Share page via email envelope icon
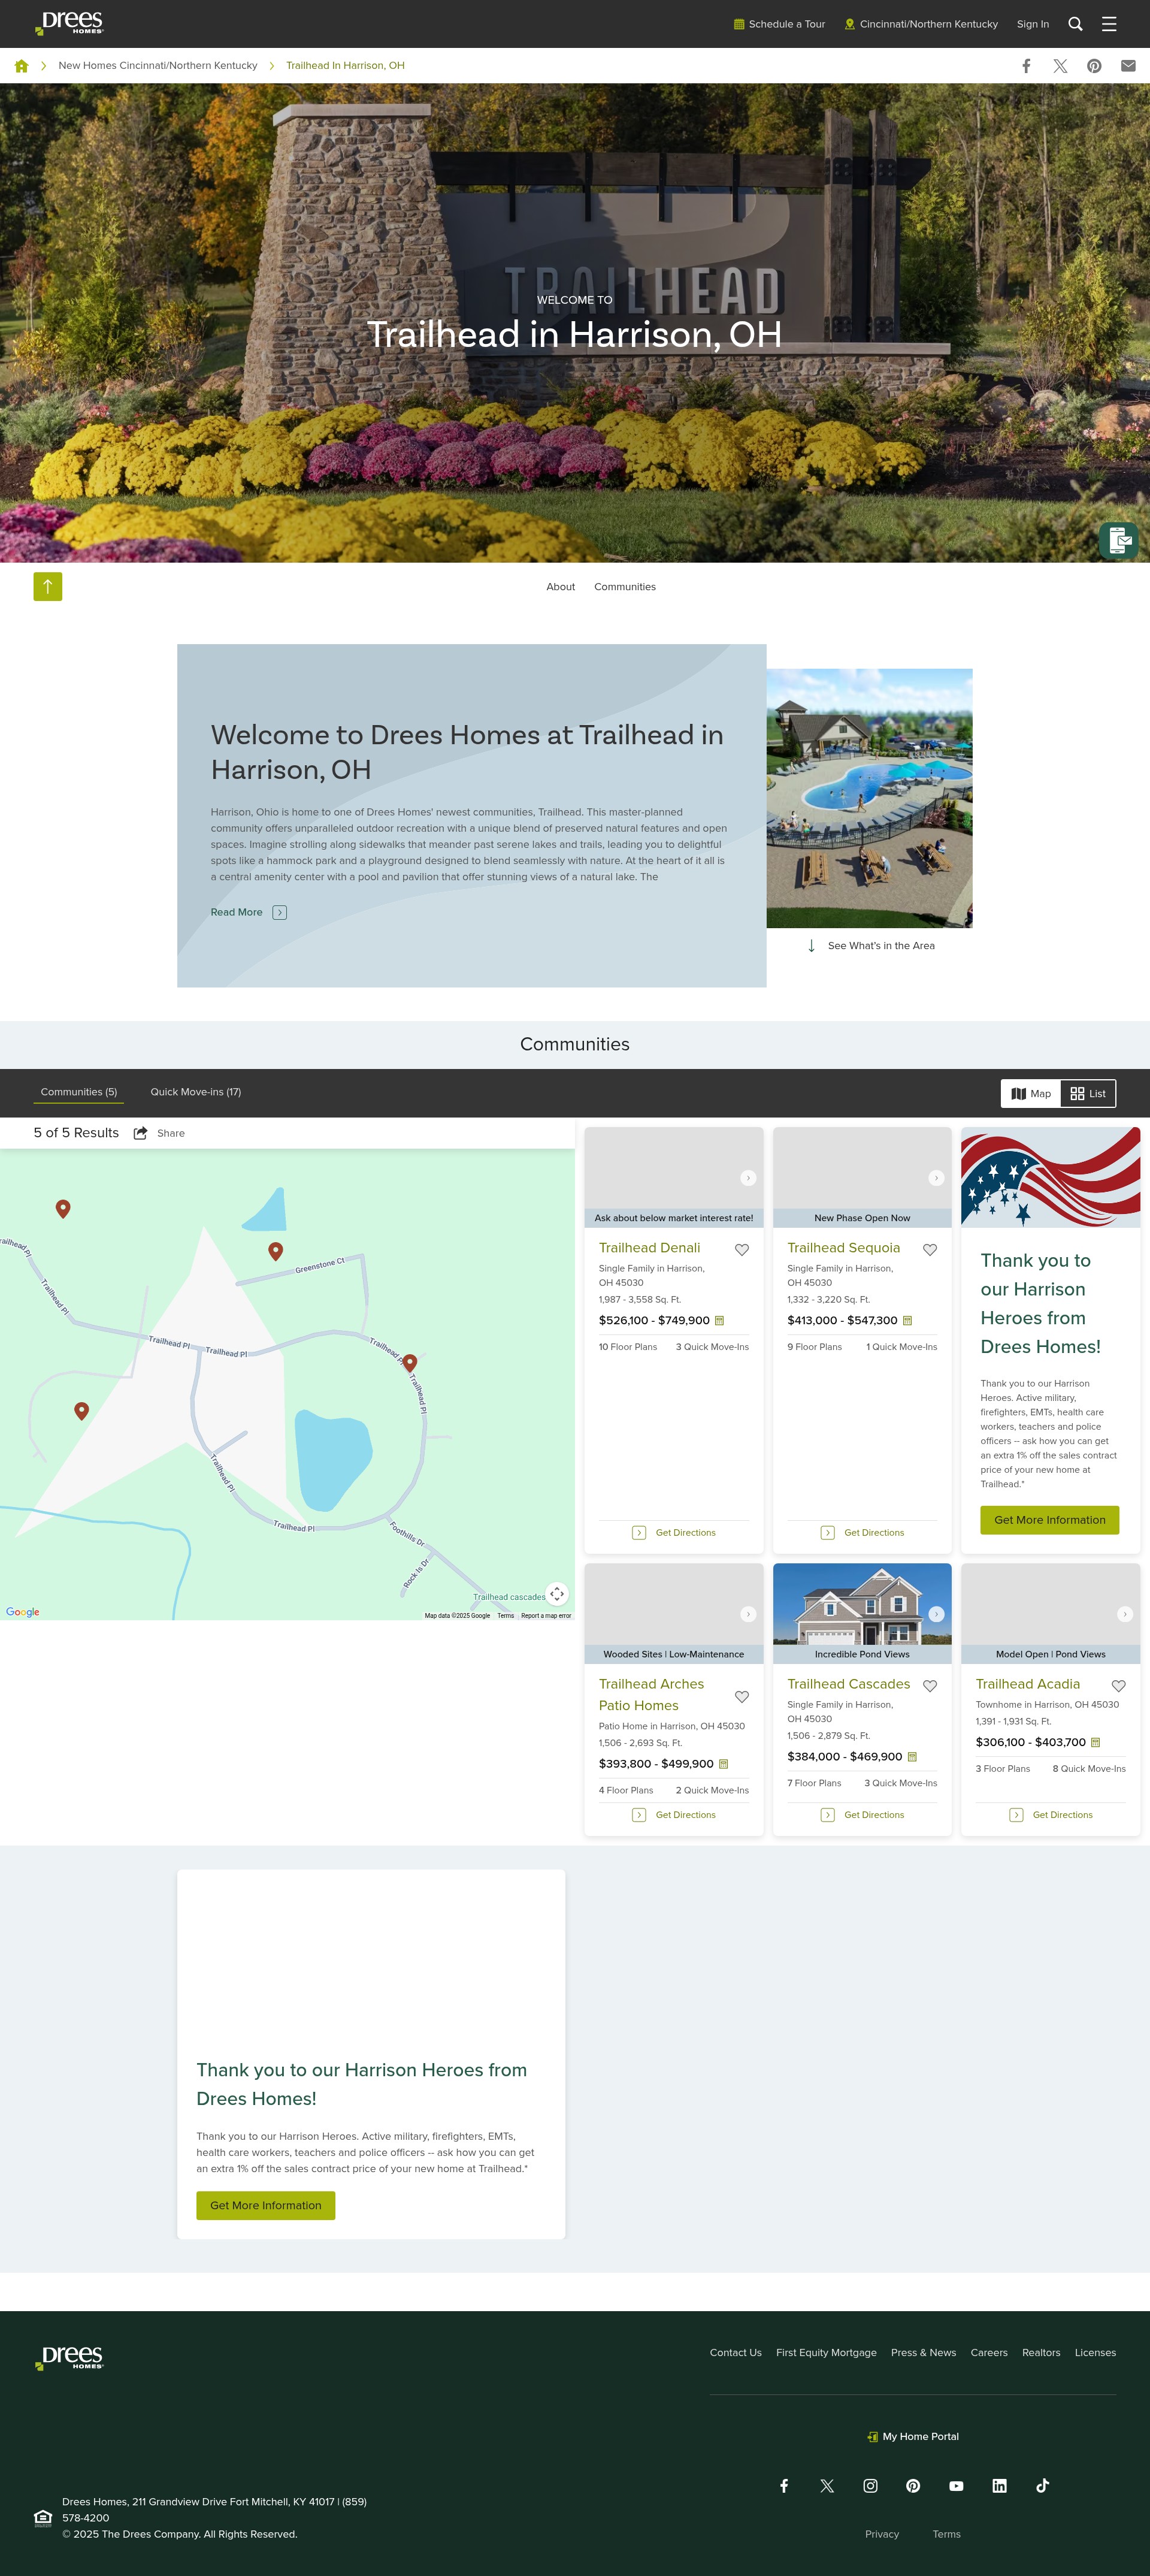The height and width of the screenshot is (2576, 1150). (x=1128, y=66)
